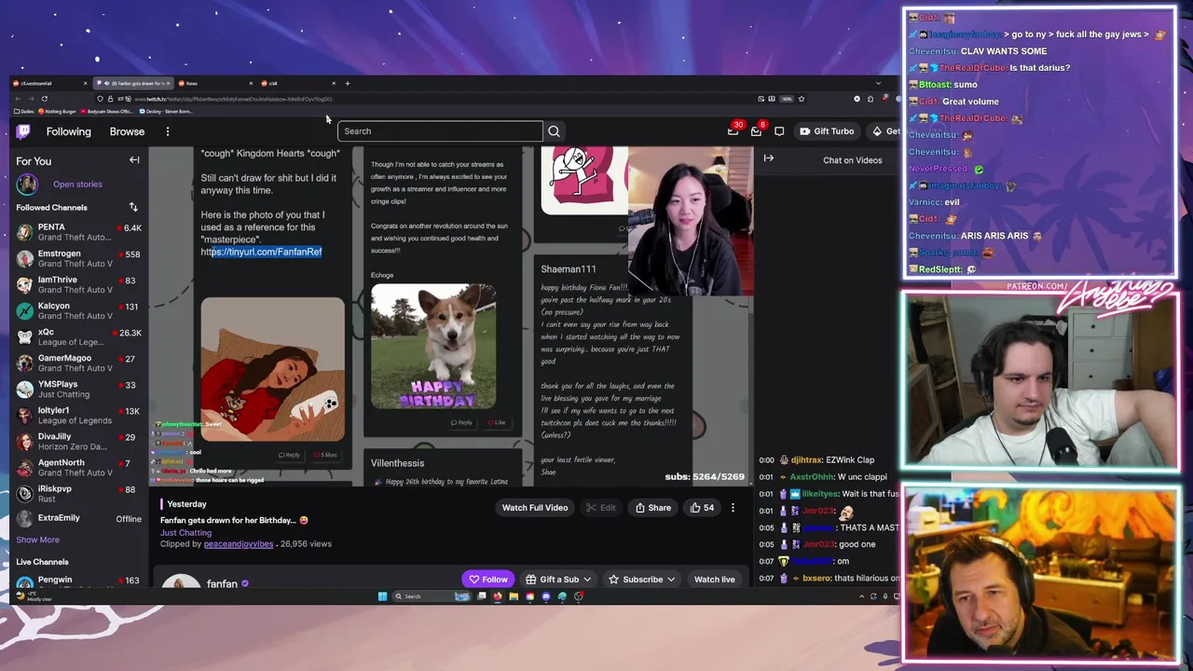Bookmark this page with star icon

[802, 99]
